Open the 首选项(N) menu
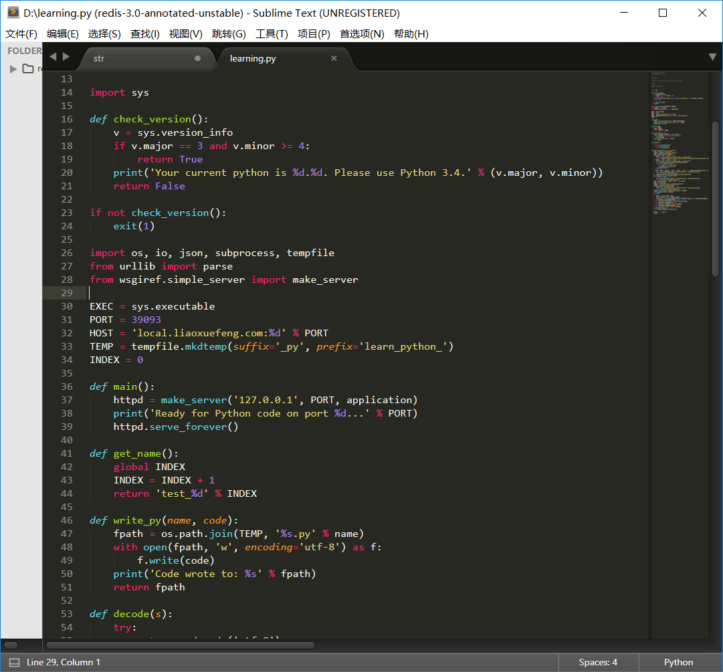 362,33
